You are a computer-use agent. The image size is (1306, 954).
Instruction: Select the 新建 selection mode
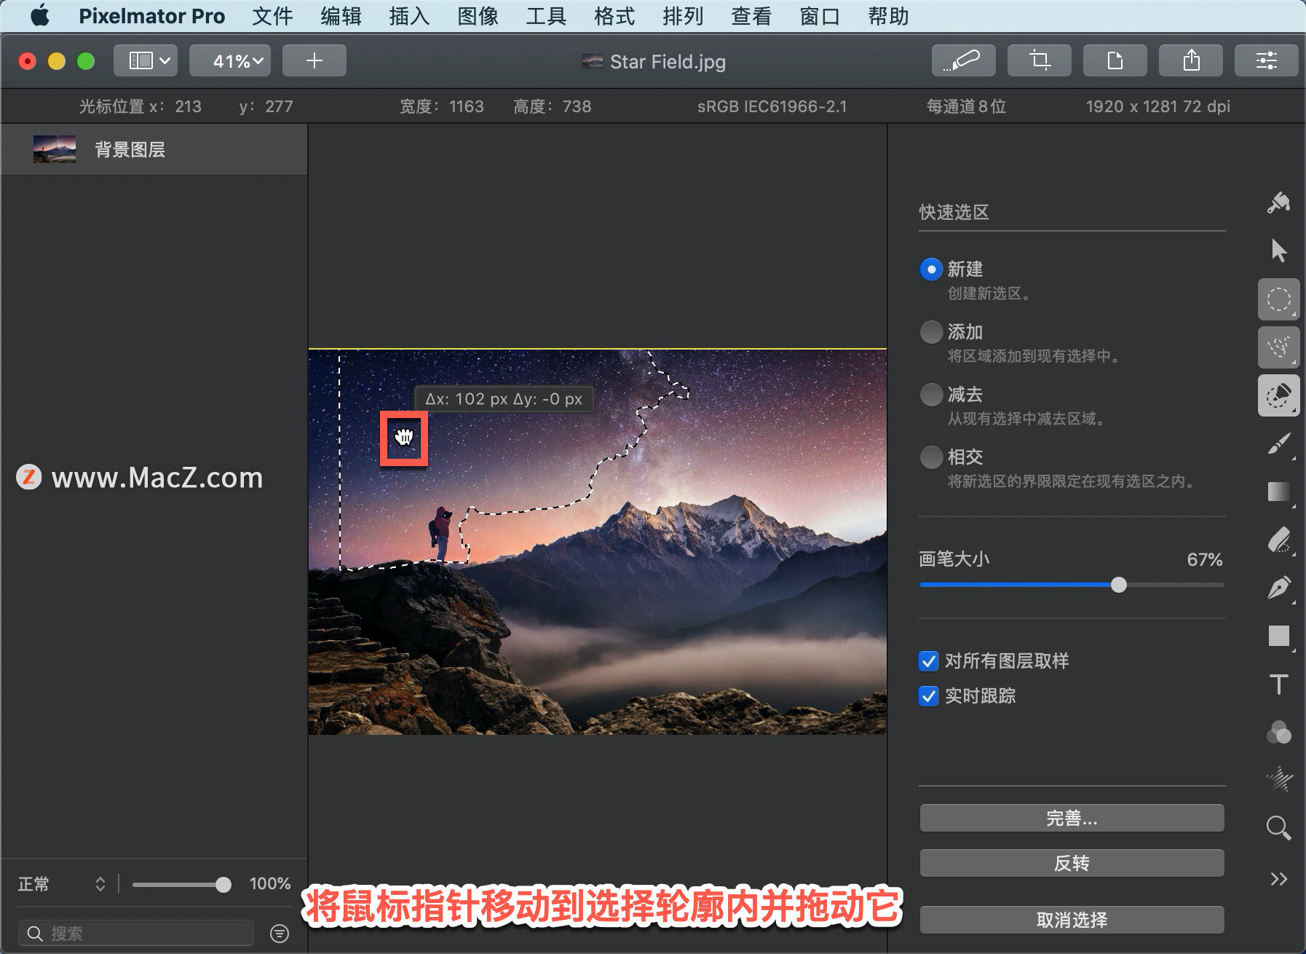click(931, 269)
